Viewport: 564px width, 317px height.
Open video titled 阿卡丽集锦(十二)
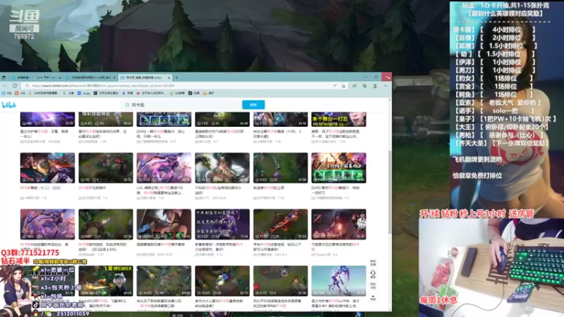40,188
